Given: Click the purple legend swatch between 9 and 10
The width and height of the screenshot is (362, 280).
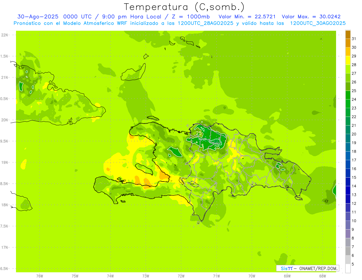Looking at the screenshot, I should coord(348,225).
